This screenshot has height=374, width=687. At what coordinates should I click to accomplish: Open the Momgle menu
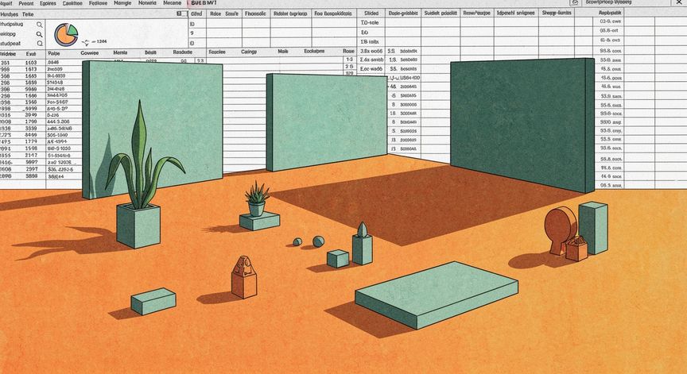[122, 3]
